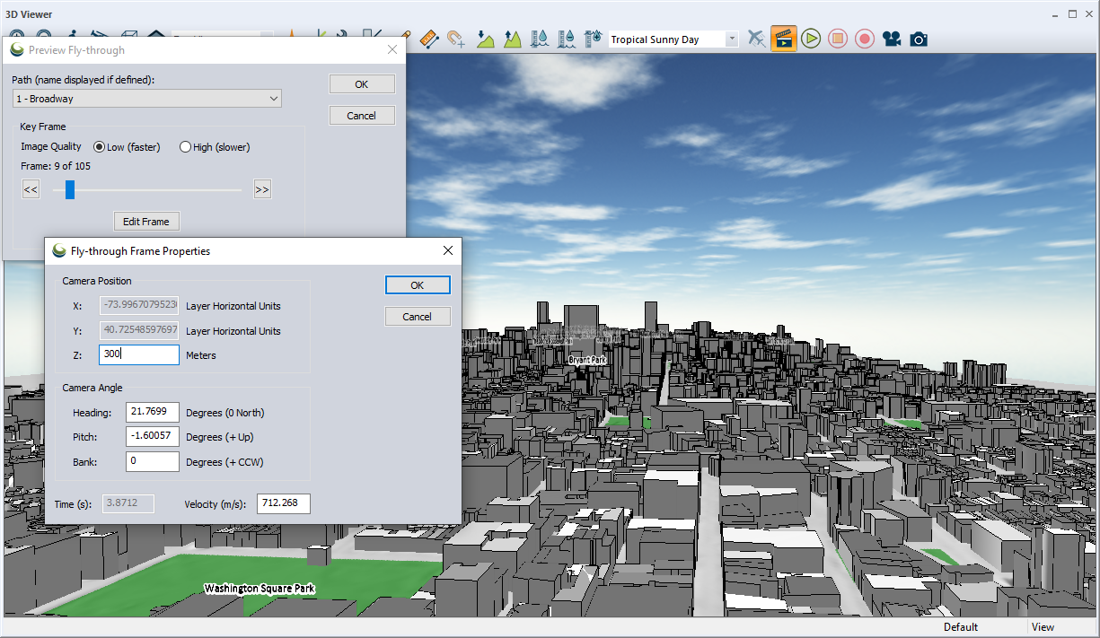Click the Bryant Park label in 3D view
Image resolution: width=1100 pixels, height=638 pixels.
click(587, 360)
